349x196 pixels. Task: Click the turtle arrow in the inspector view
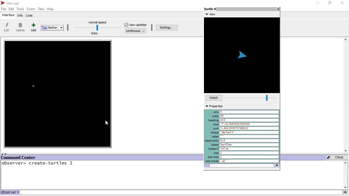point(242,55)
